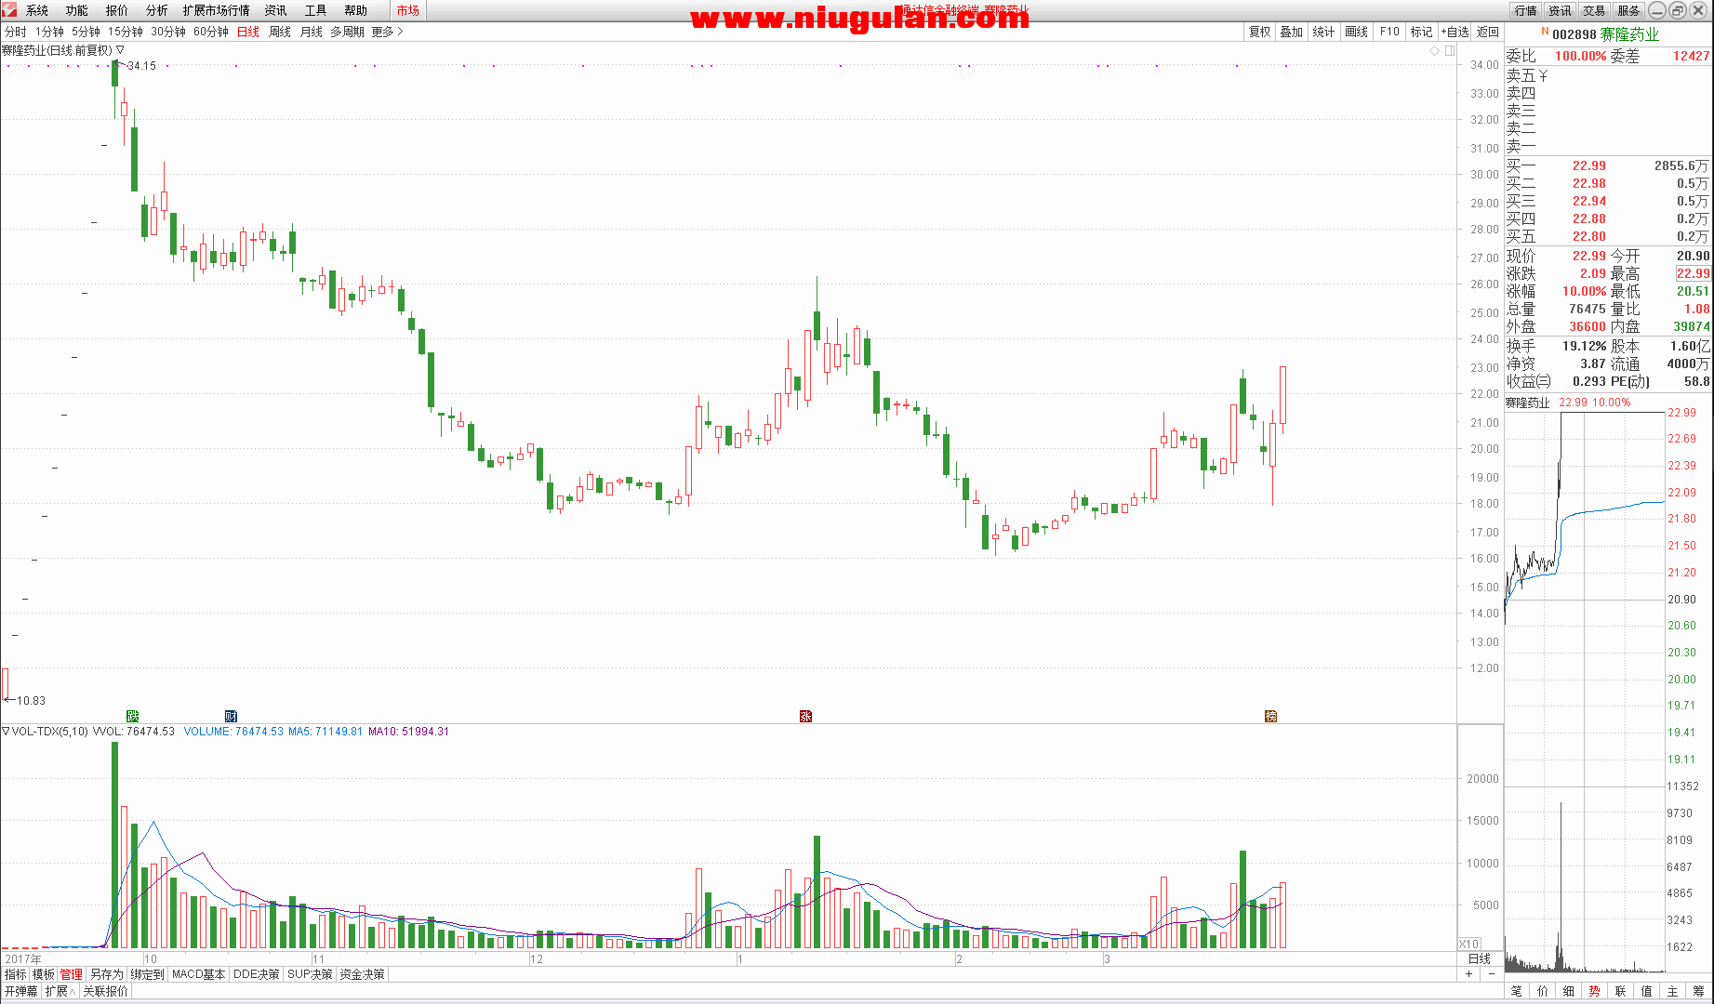Screen dimensions: 1714x1004
Task: Click the split-panel layout icon above the price axis
Action: pyautogui.click(x=1450, y=51)
